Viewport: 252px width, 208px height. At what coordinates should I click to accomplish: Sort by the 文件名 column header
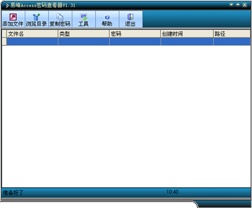32,34
